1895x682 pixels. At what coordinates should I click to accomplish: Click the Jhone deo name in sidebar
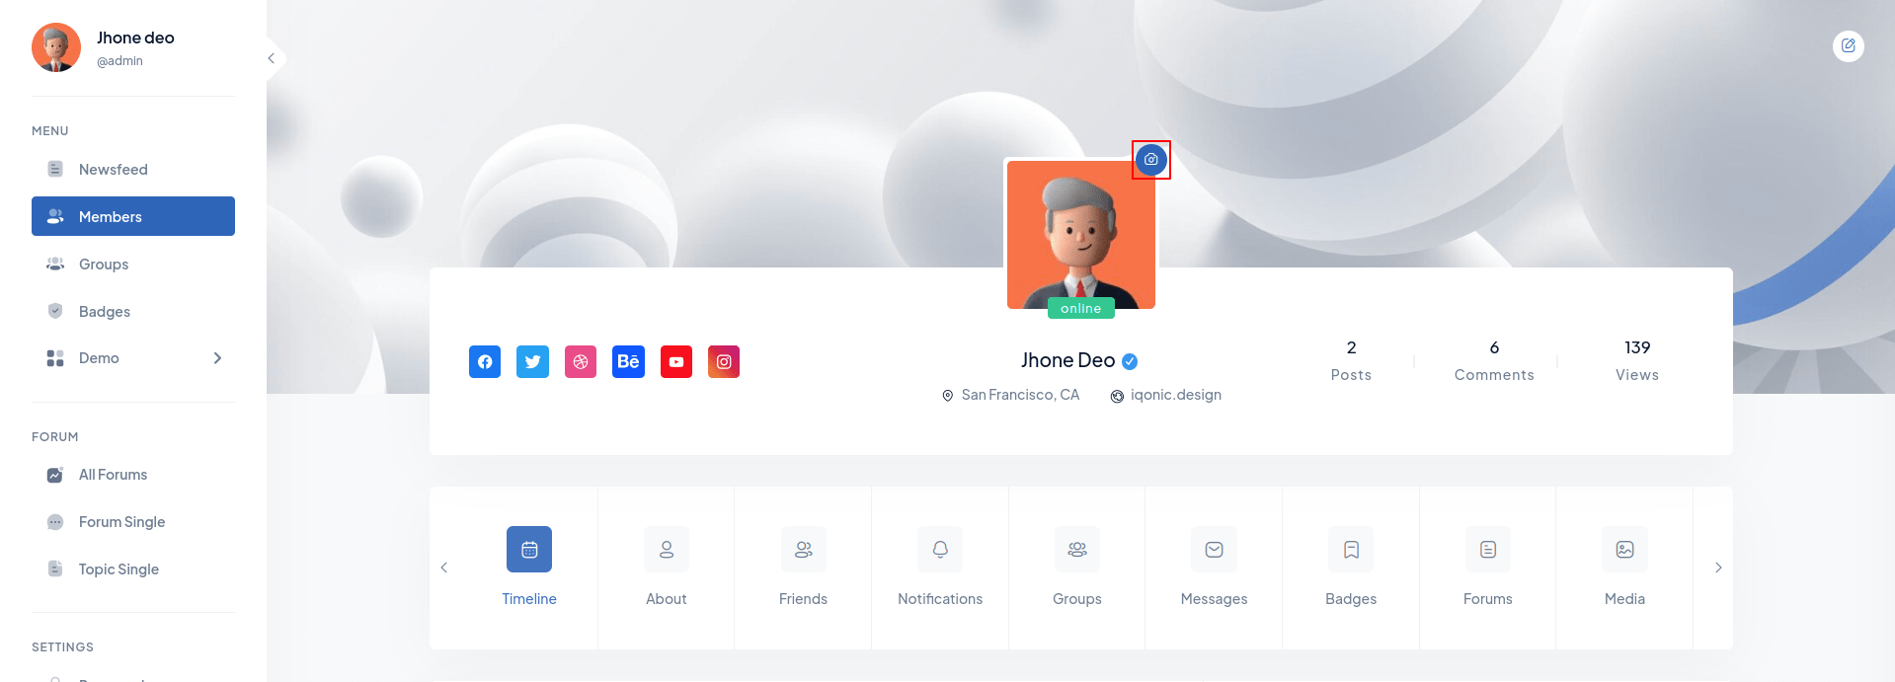tap(135, 38)
